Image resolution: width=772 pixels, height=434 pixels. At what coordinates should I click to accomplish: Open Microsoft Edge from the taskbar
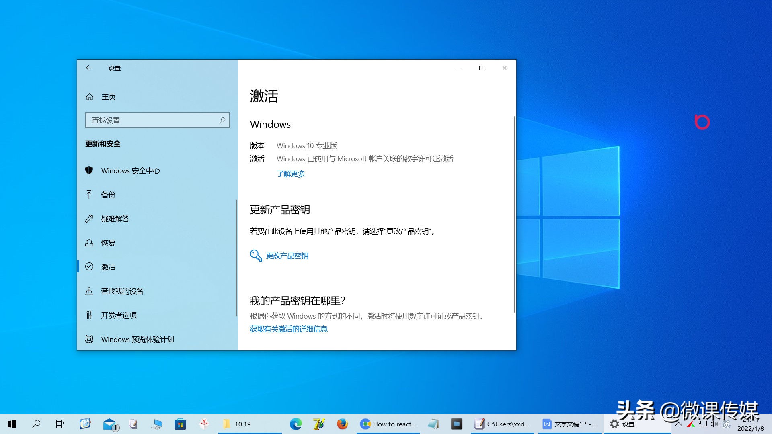coord(296,424)
